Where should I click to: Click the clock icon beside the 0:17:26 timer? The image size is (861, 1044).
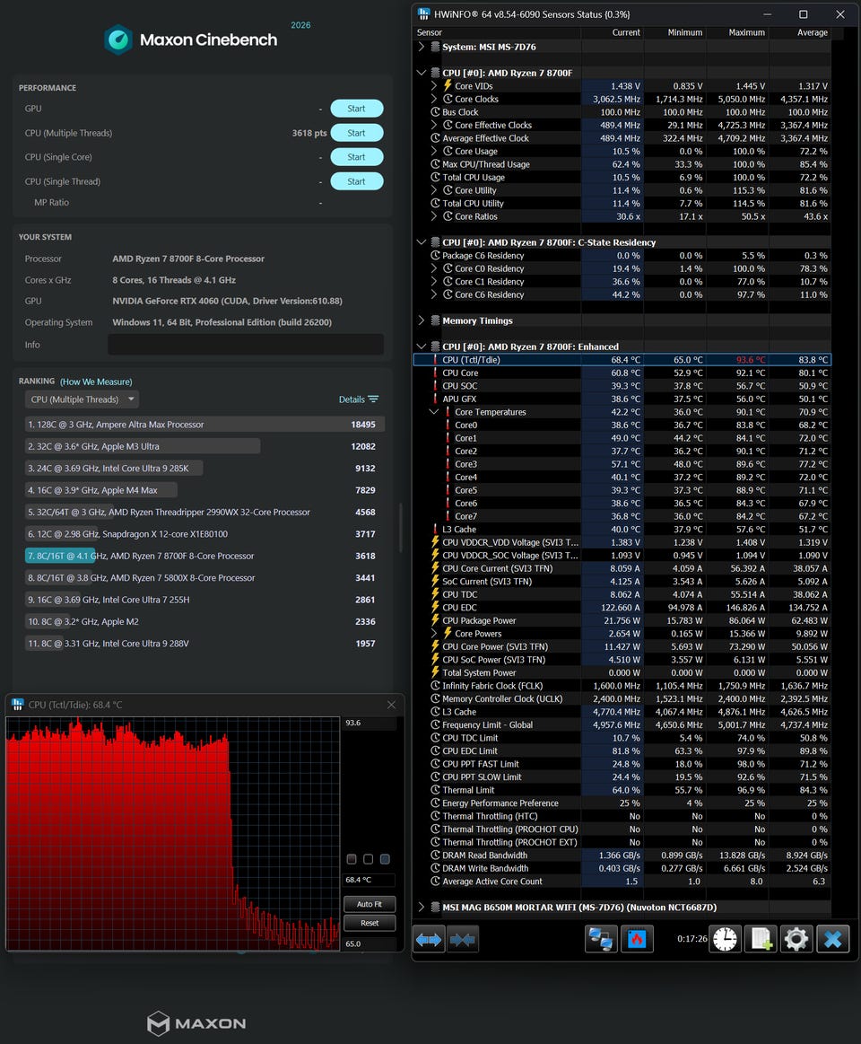(x=726, y=940)
